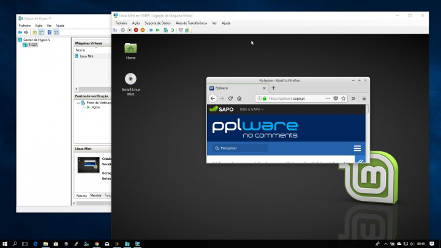Click the Firefox reload page icon
This screenshot has height=248, width=441.
click(x=230, y=98)
